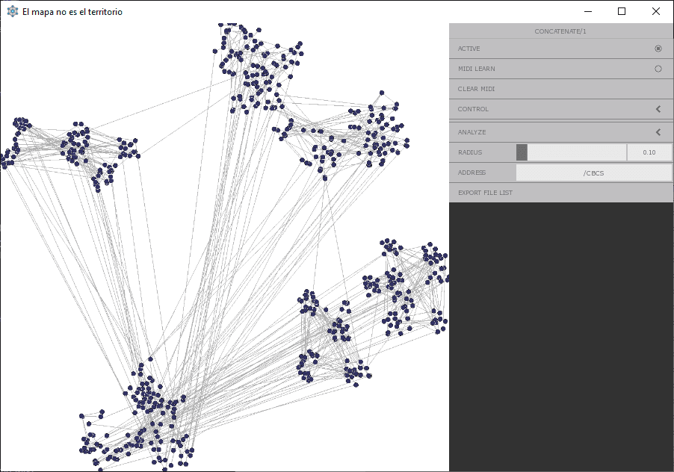Click EXPORT FILE LIST
The width and height of the screenshot is (674, 472).
(x=485, y=193)
